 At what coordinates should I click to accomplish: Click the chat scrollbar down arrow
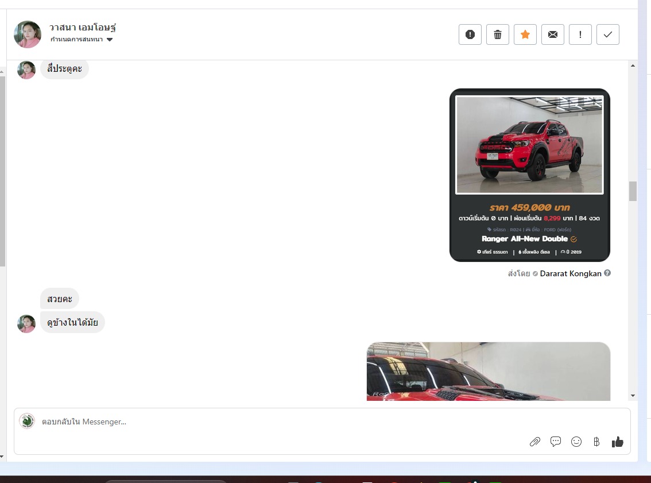tap(633, 396)
